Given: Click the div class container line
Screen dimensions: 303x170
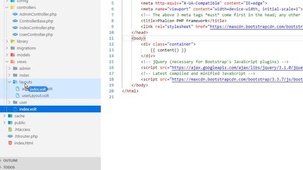Looking at the screenshot, I should 168,44.
